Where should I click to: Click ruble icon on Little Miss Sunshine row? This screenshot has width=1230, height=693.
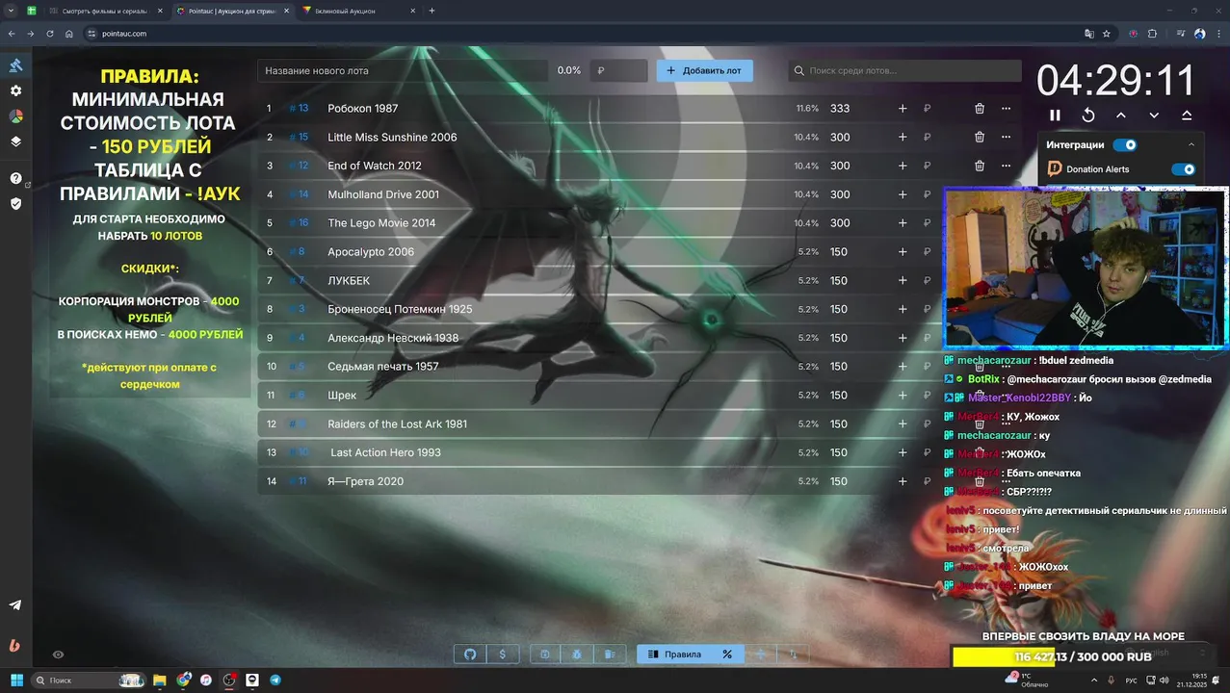[927, 138]
